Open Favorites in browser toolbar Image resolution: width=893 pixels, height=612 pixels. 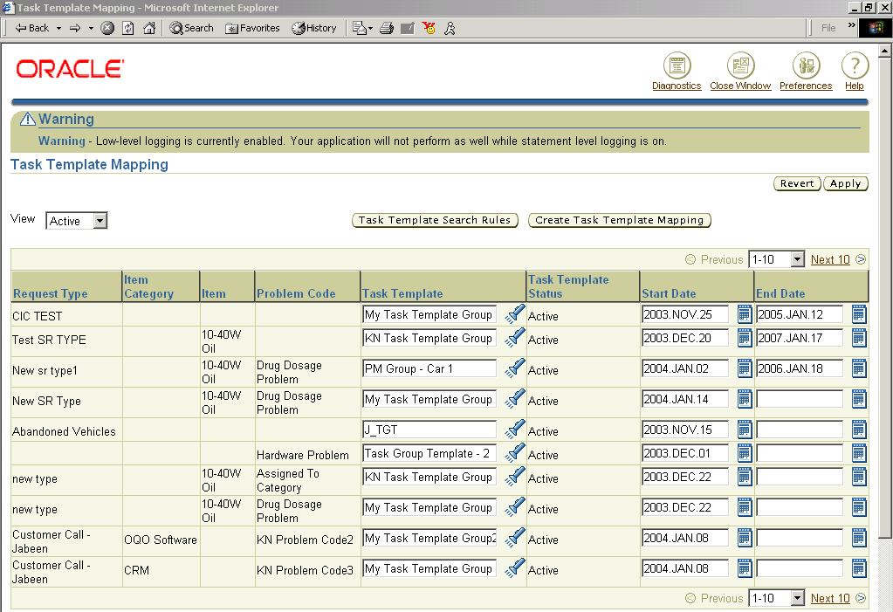pyautogui.click(x=252, y=28)
